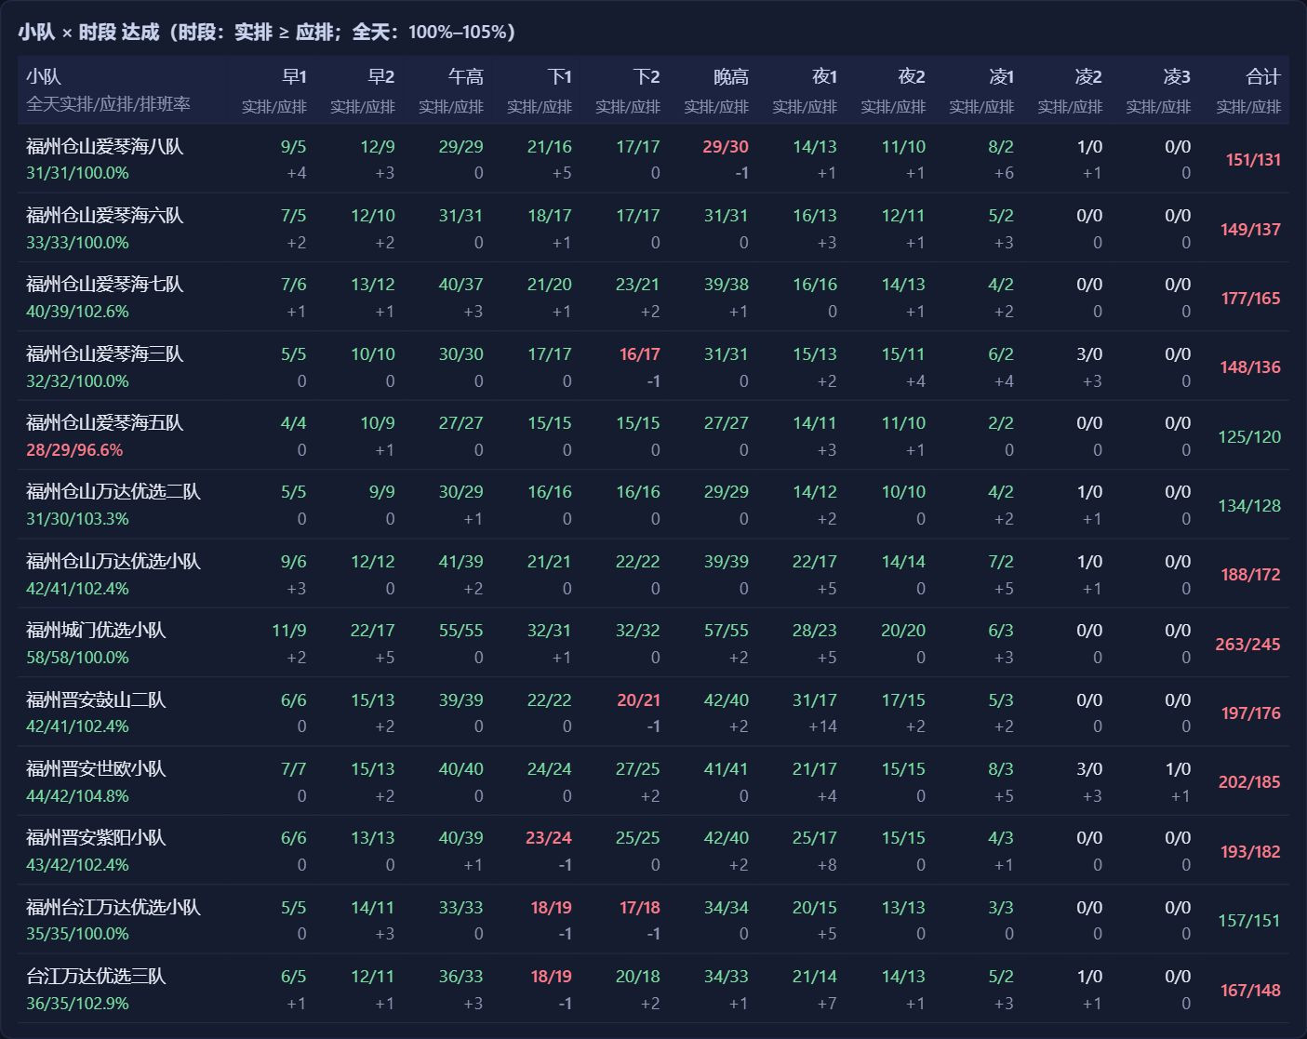Select the 小队 column header
This screenshot has width=1307, height=1039.
pos(44,77)
